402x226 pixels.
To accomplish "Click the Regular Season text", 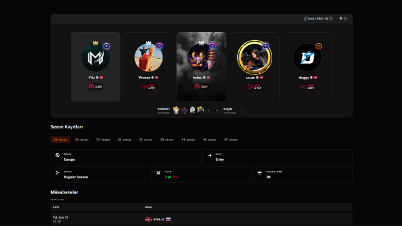I will point(76,177).
